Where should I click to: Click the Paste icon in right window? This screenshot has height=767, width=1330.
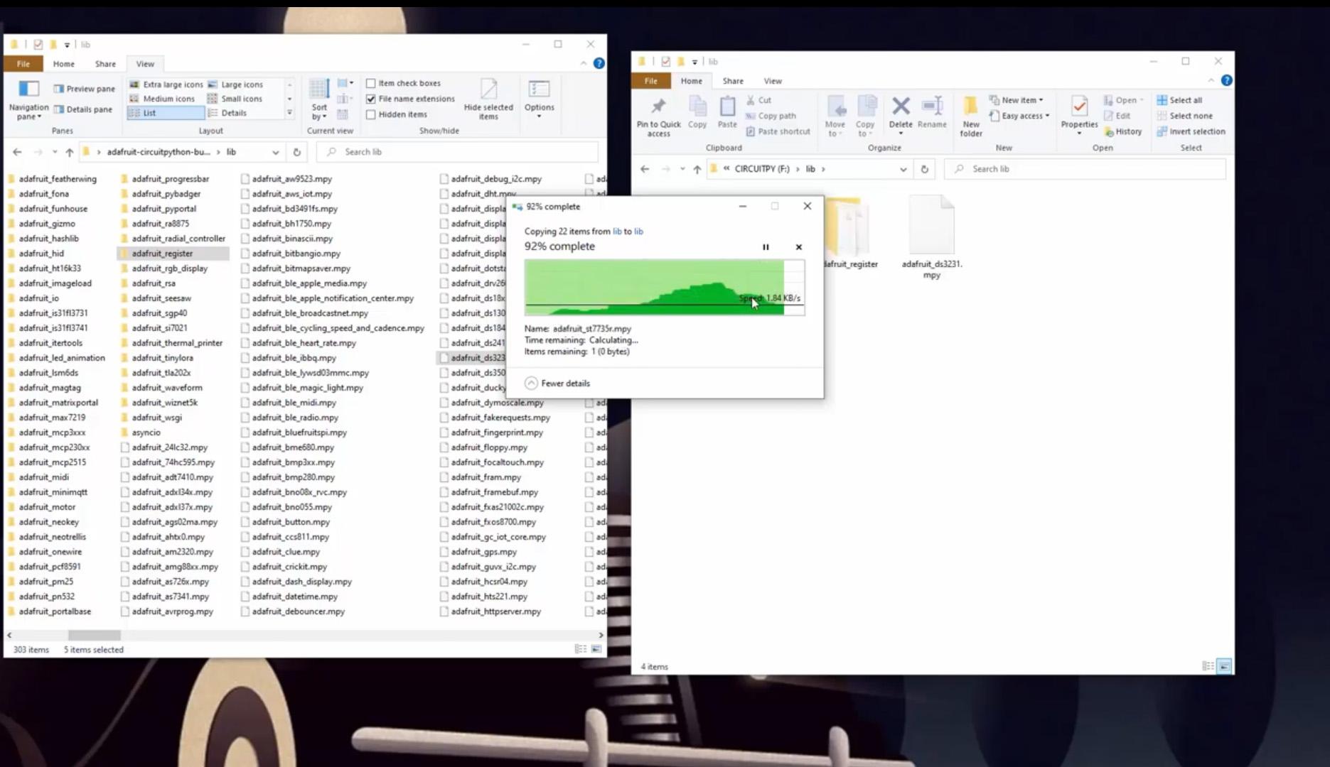[727, 112]
